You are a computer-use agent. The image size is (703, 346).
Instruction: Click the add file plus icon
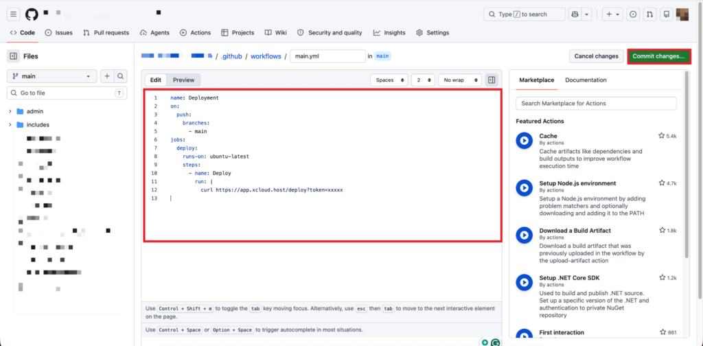[x=107, y=76]
